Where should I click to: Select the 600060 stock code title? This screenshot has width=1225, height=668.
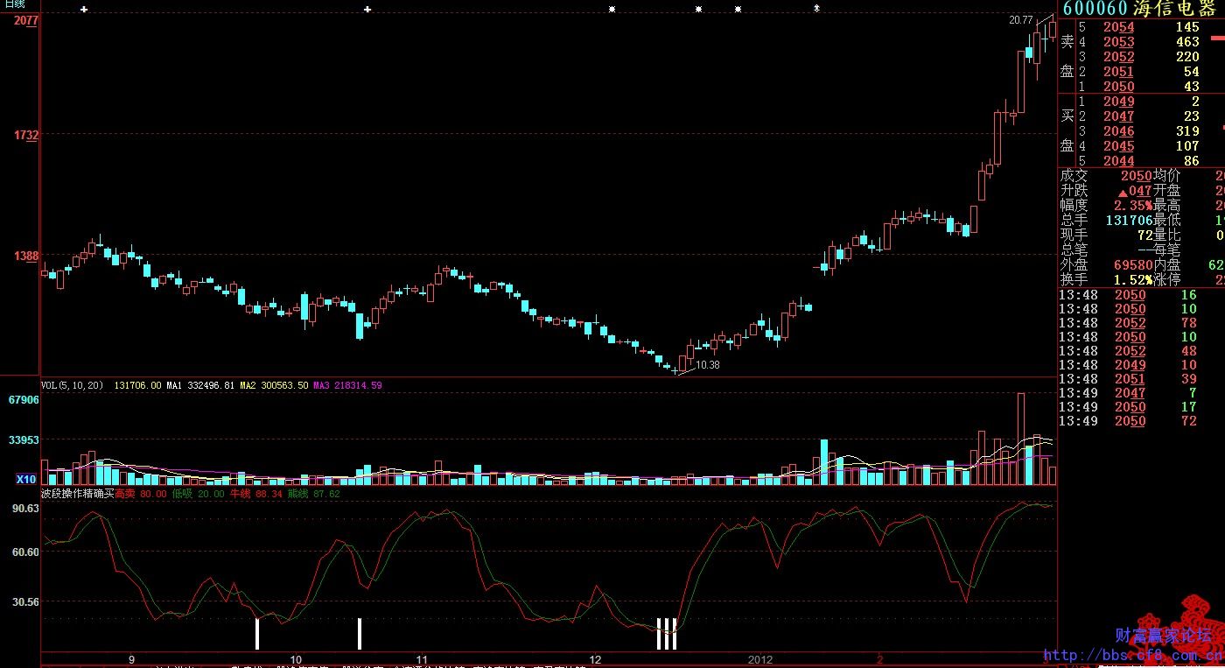1095,9
